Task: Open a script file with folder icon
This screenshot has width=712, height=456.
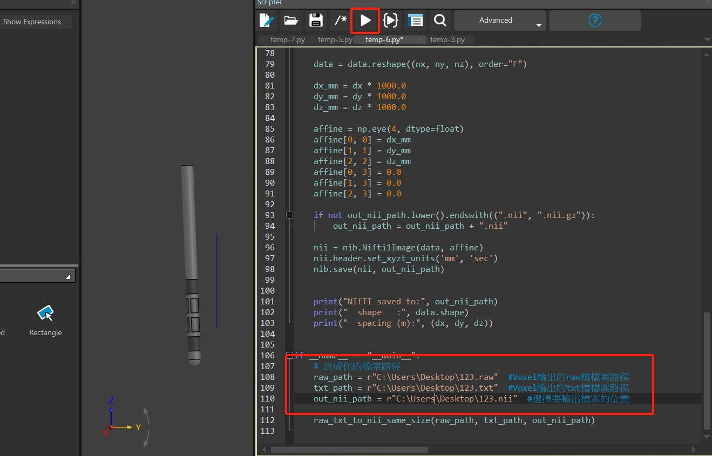Action: [291, 21]
